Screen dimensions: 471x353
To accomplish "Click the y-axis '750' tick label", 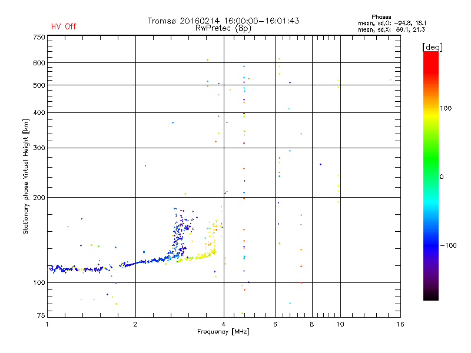I will click(39, 37).
